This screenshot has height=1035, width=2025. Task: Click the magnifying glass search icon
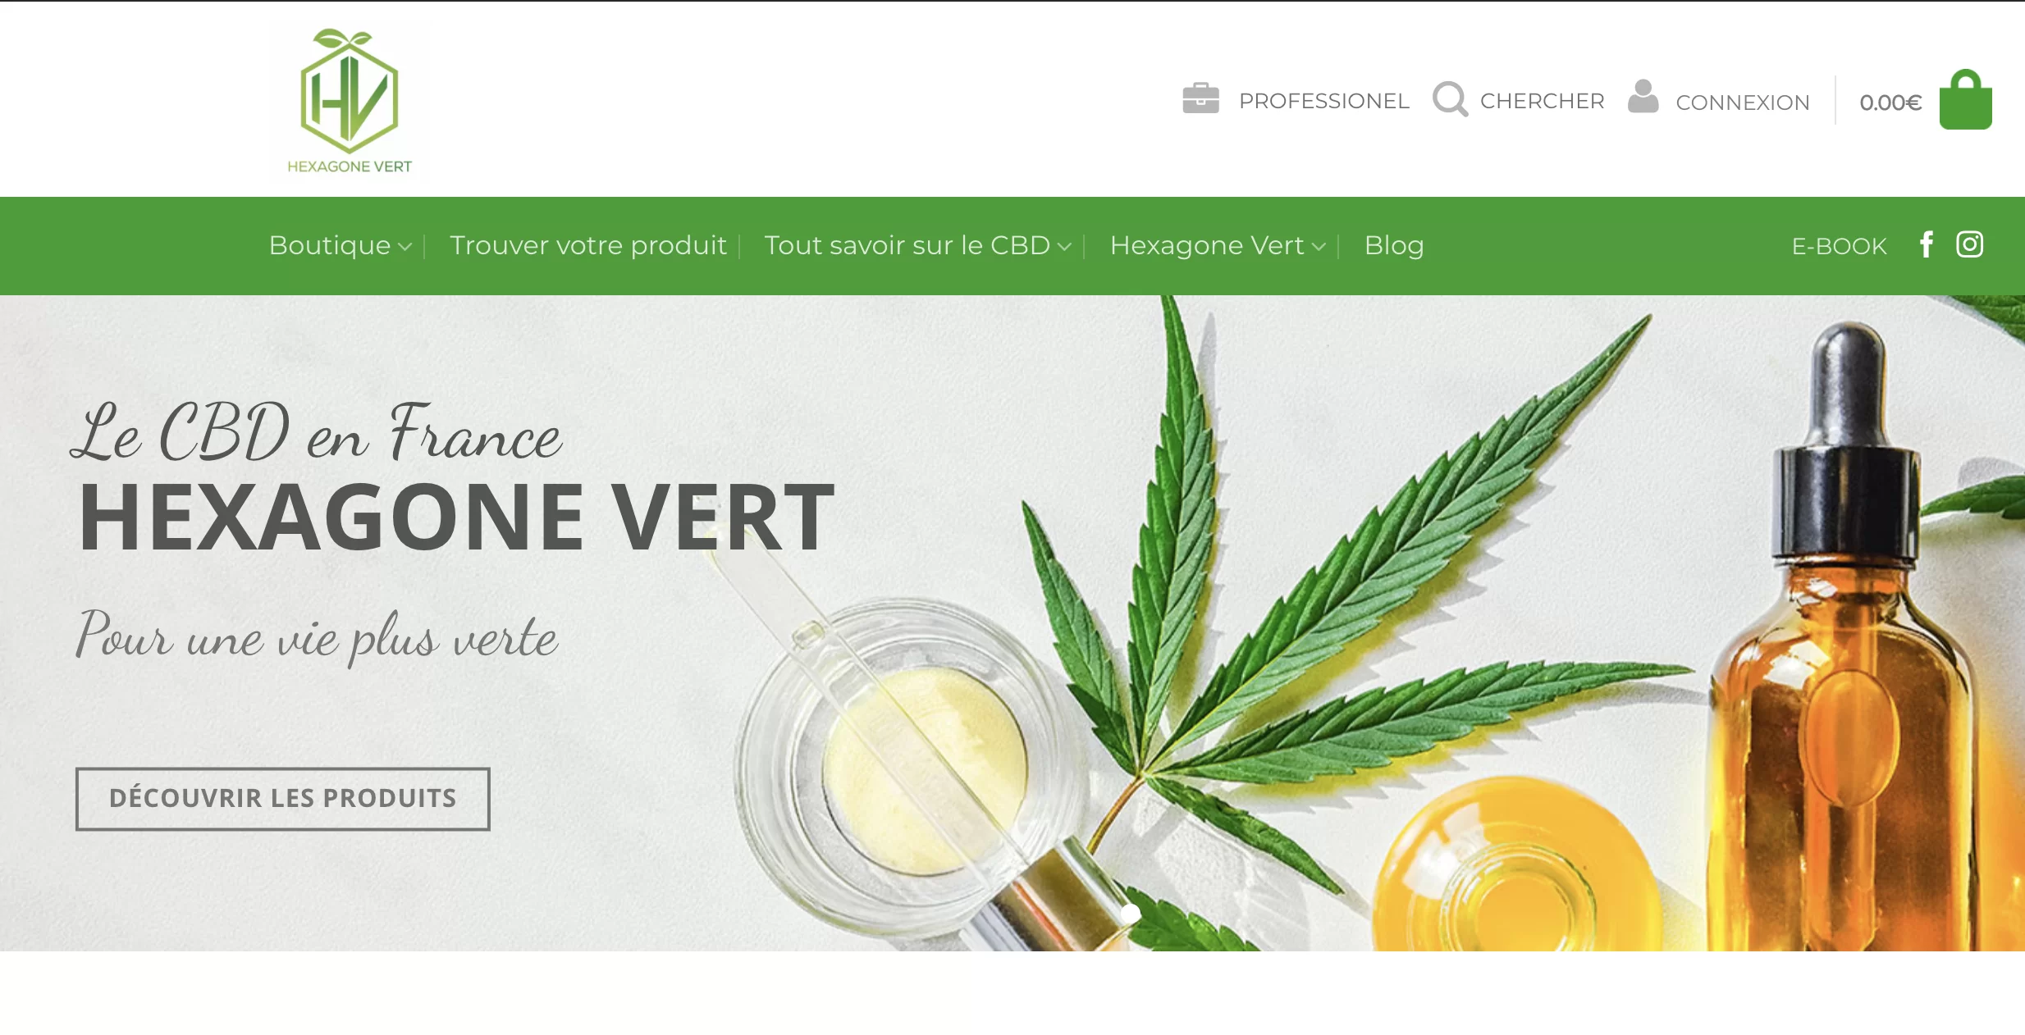tap(1450, 99)
